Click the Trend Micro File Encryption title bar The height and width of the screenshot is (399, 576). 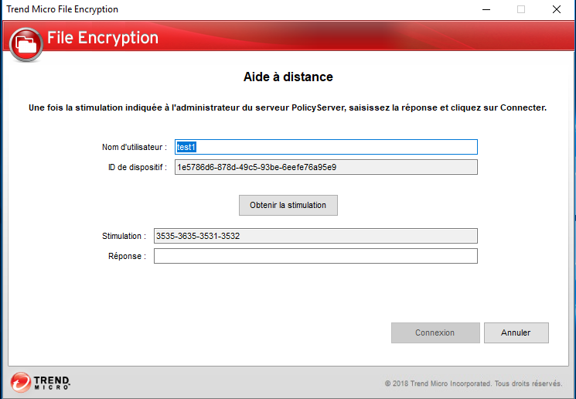[x=232, y=9]
